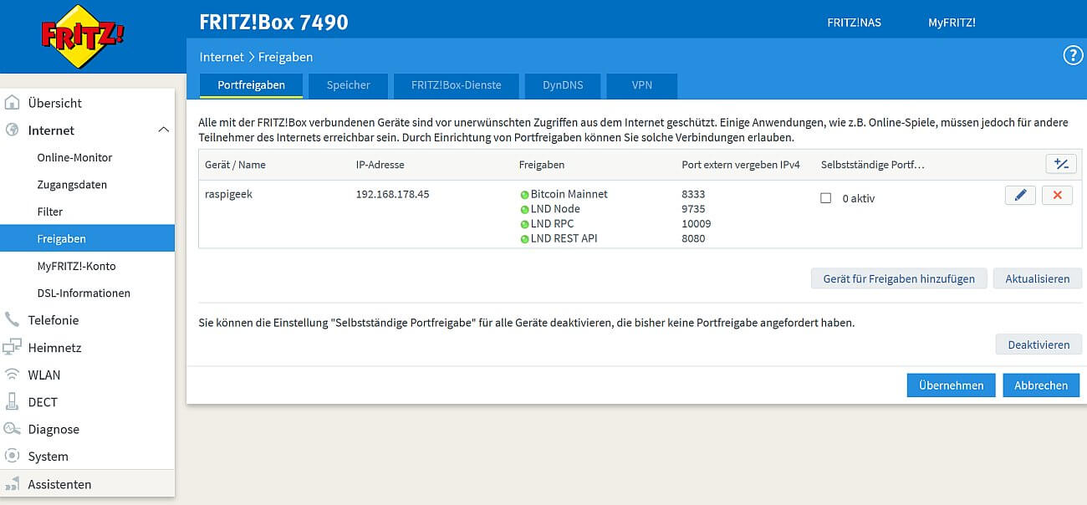Click Gerät für Freigaben hinzufügen button
This screenshot has width=1087, height=505.
(899, 278)
